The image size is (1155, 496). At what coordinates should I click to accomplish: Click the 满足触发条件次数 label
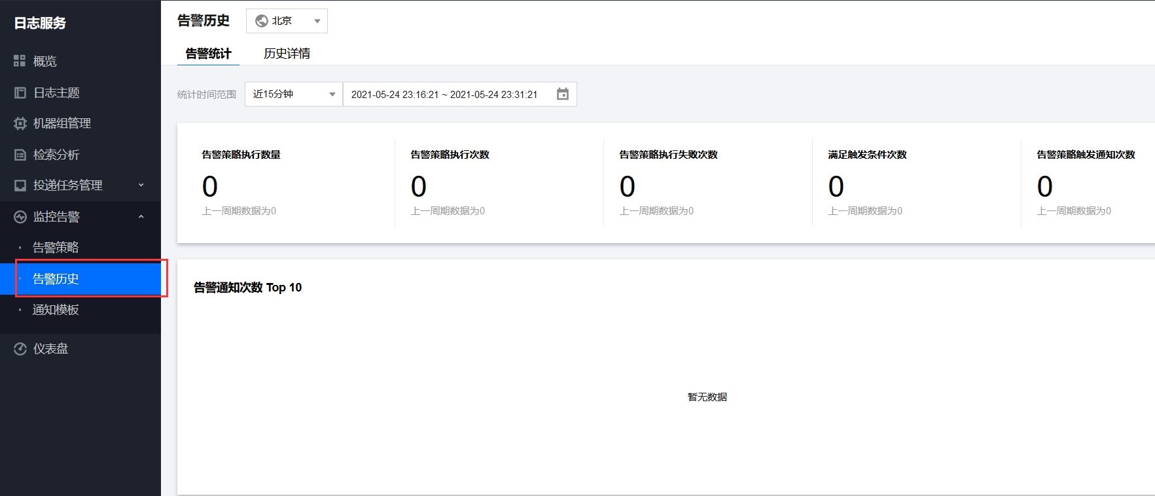click(868, 155)
